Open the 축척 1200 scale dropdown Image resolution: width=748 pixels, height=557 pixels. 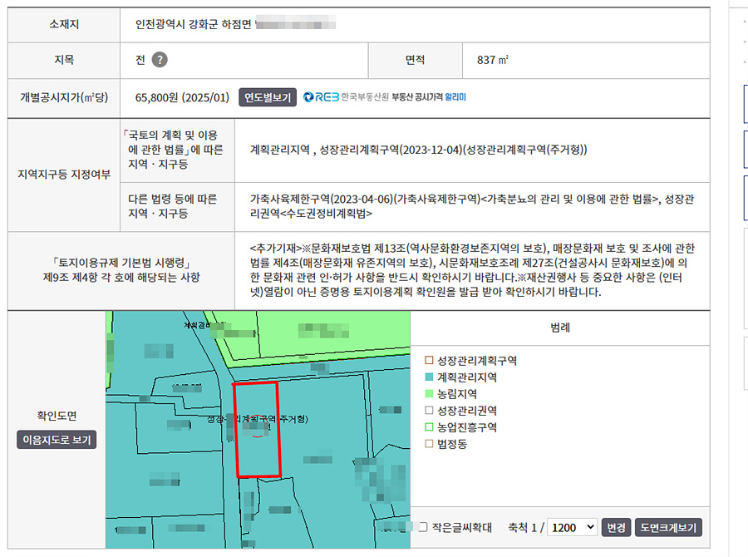pyautogui.click(x=573, y=527)
